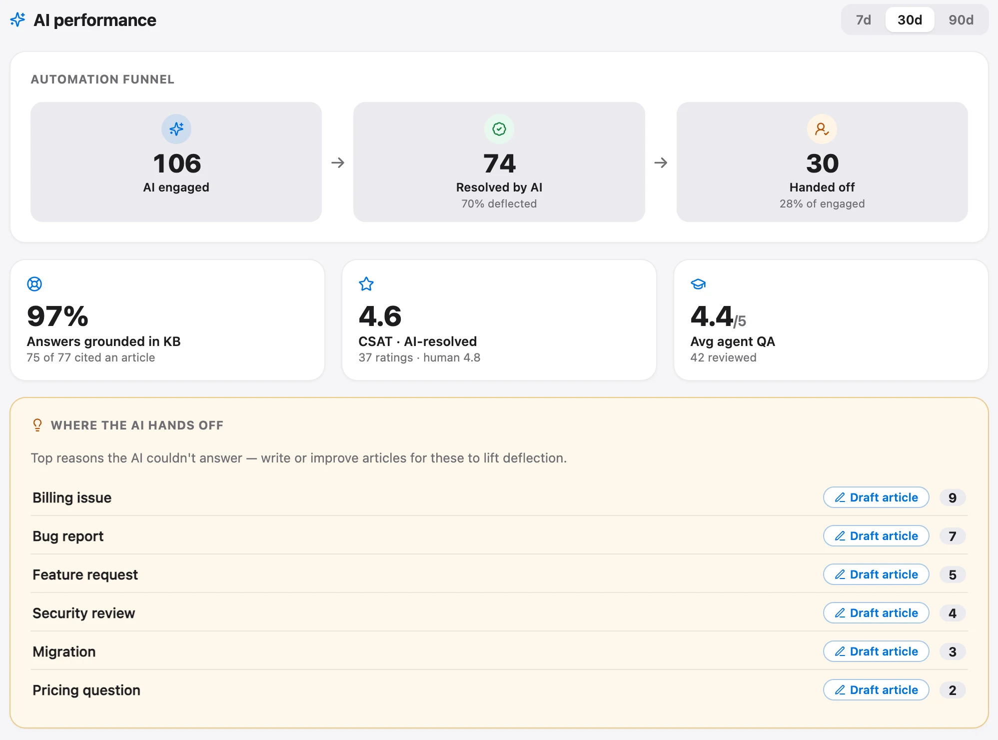Click the Billing issue row label

[x=72, y=497]
